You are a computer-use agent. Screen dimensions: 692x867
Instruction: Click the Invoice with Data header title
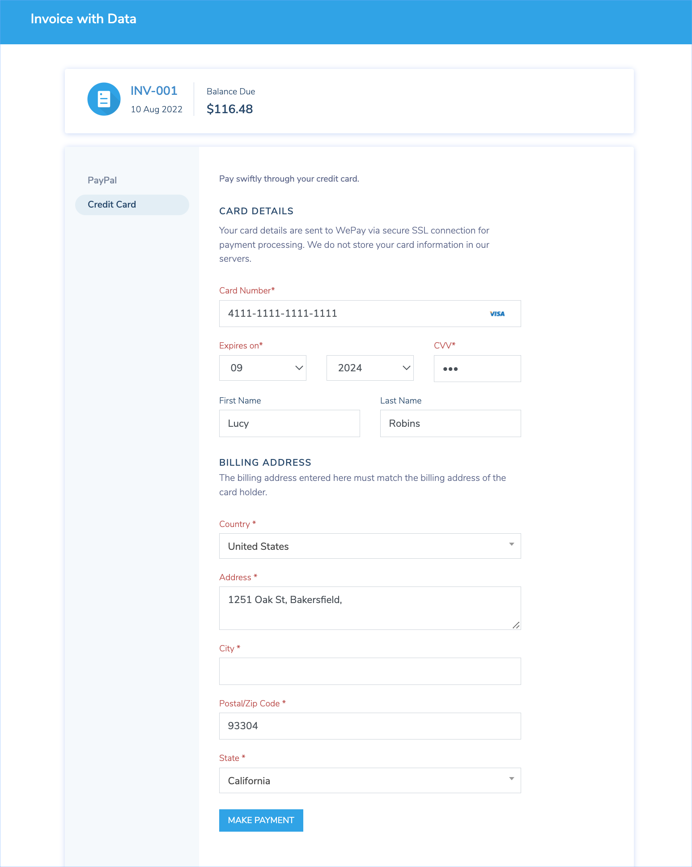pyautogui.click(x=83, y=19)
